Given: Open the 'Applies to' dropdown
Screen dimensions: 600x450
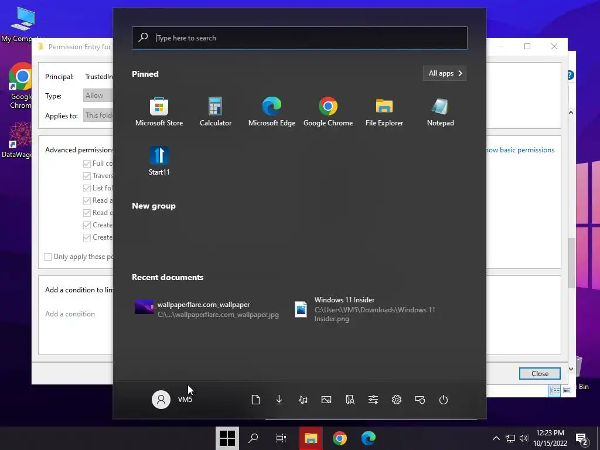Looking at the screenshot, I should click(98, 115).
